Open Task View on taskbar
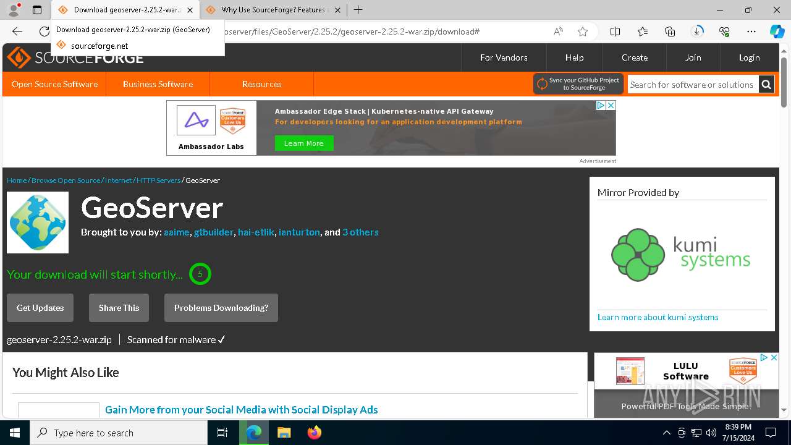The height and width of the screenshot is (445, 791). coord(222,433)
